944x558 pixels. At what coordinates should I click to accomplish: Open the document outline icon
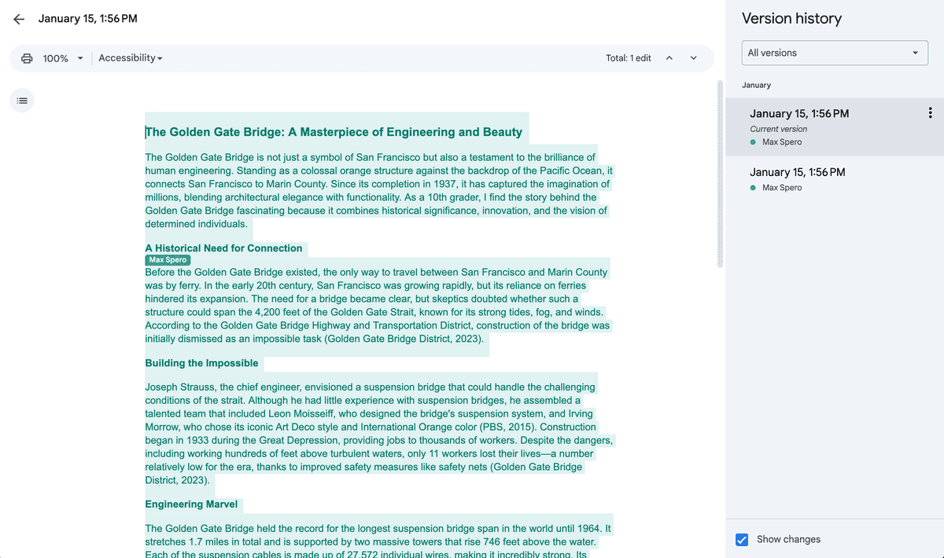click(21, 100)
